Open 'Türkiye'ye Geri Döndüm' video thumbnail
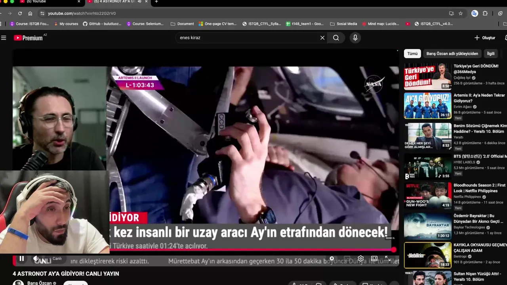This screenshot has width=507, height=285. point(427,76)
